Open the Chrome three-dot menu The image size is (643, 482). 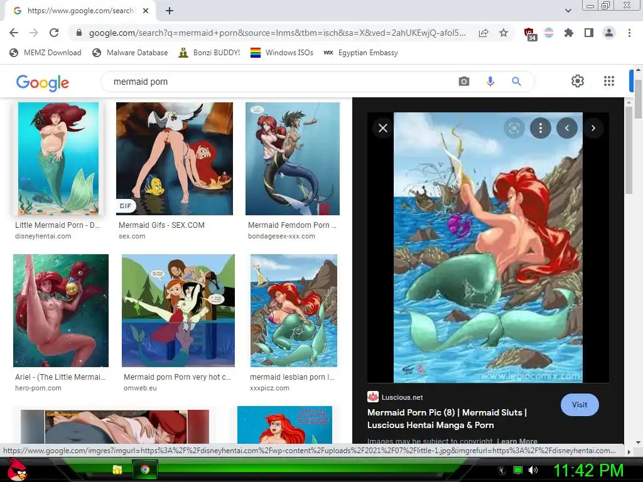click(629, 33)
